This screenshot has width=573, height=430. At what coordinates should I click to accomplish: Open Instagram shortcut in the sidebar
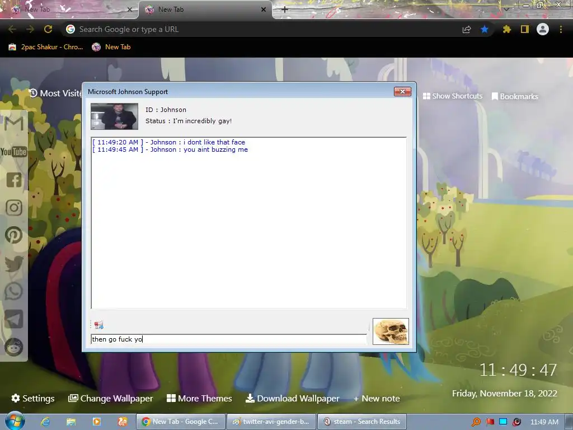tap(14, 208)
